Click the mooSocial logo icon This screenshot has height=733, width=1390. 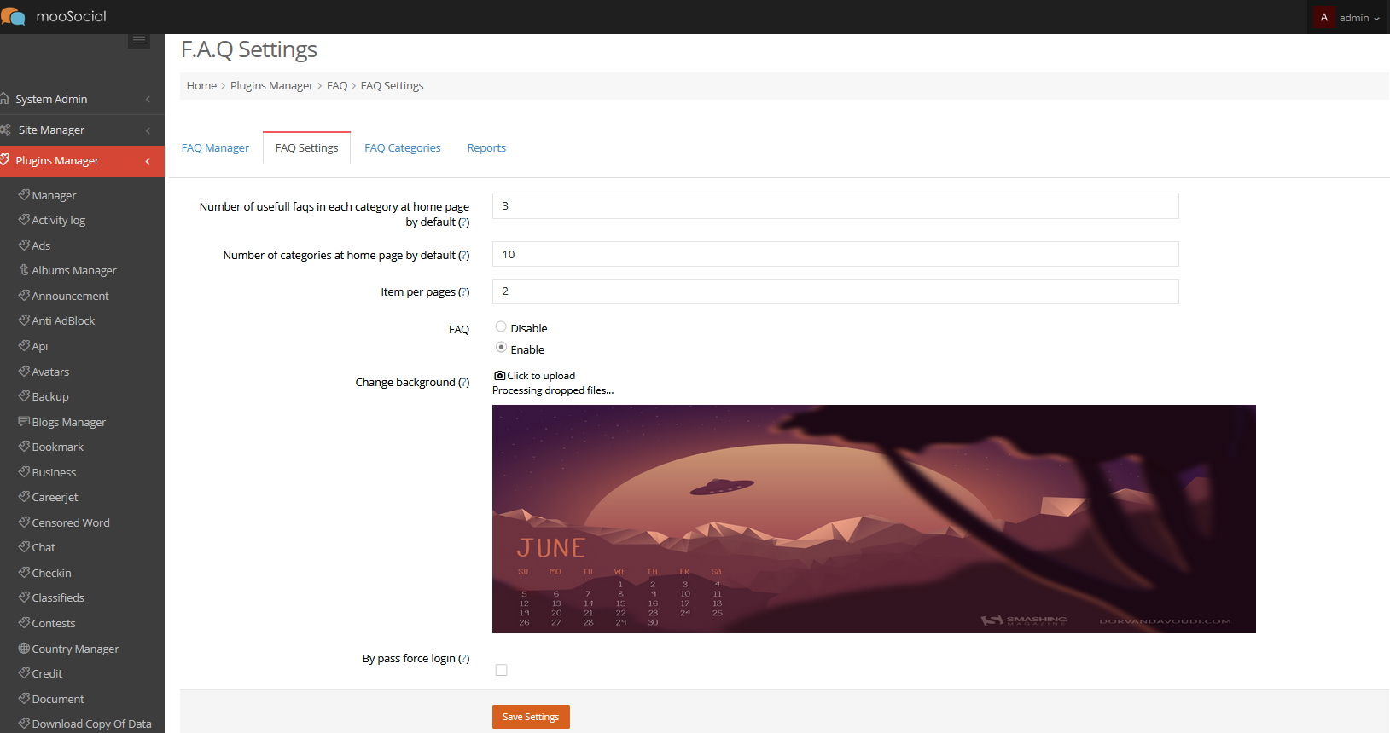coord(13,16)
